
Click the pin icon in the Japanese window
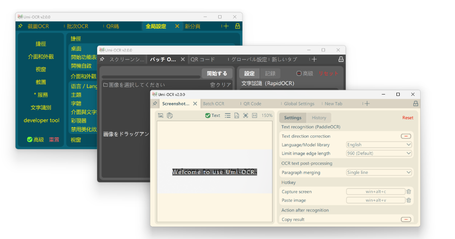coord(102,59)
